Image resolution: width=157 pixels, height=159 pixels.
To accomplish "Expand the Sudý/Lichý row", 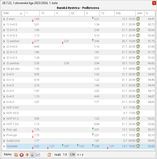I will 4,141.
